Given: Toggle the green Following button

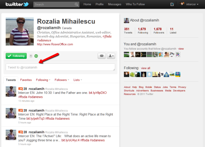Looking at the screenshot, I should pyautogui.click(x=16, y=56).
